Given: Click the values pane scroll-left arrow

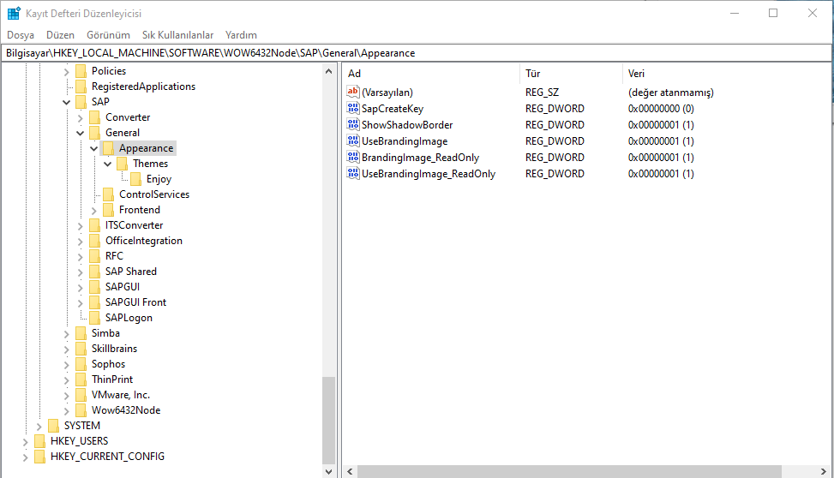Looking at the screenshot, I should click(350, 472).
